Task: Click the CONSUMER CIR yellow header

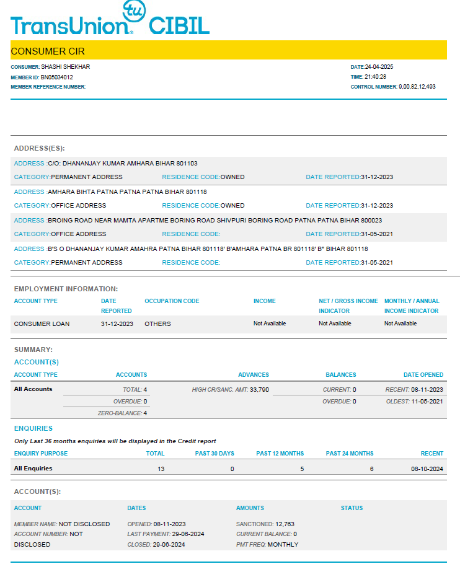Action: point(229,50)
